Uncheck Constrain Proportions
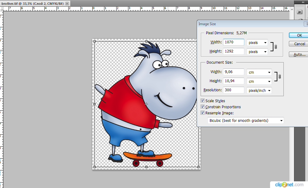The image size is (308, 188). (x=203, y=107)
